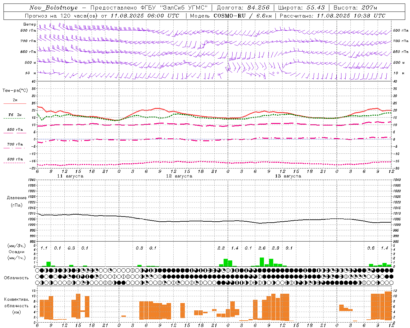Click the Конвективн. label

(x=17, y=299)
